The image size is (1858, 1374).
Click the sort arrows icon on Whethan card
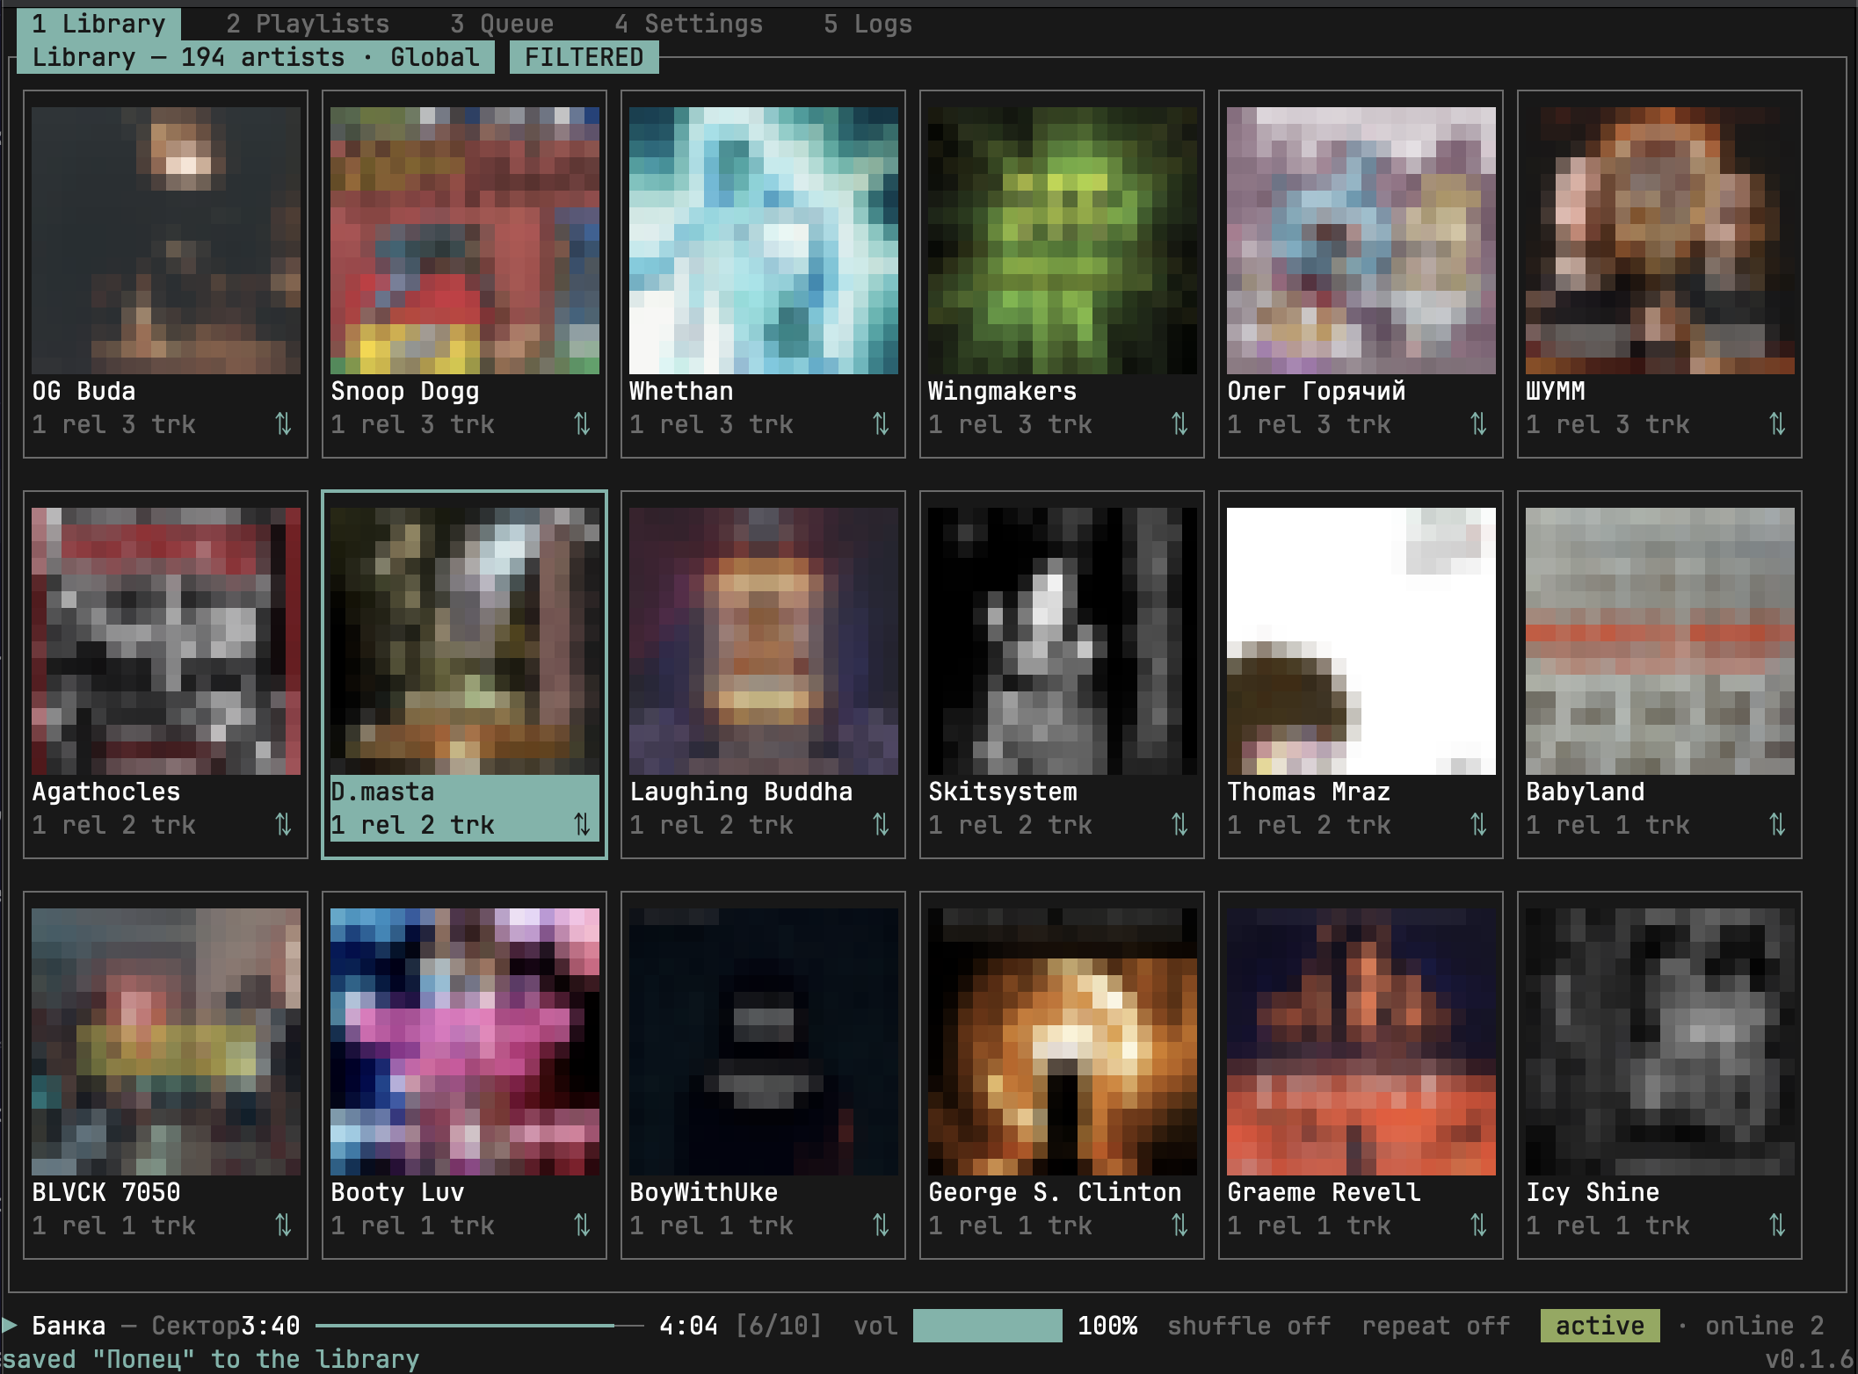tap(881, 424)
